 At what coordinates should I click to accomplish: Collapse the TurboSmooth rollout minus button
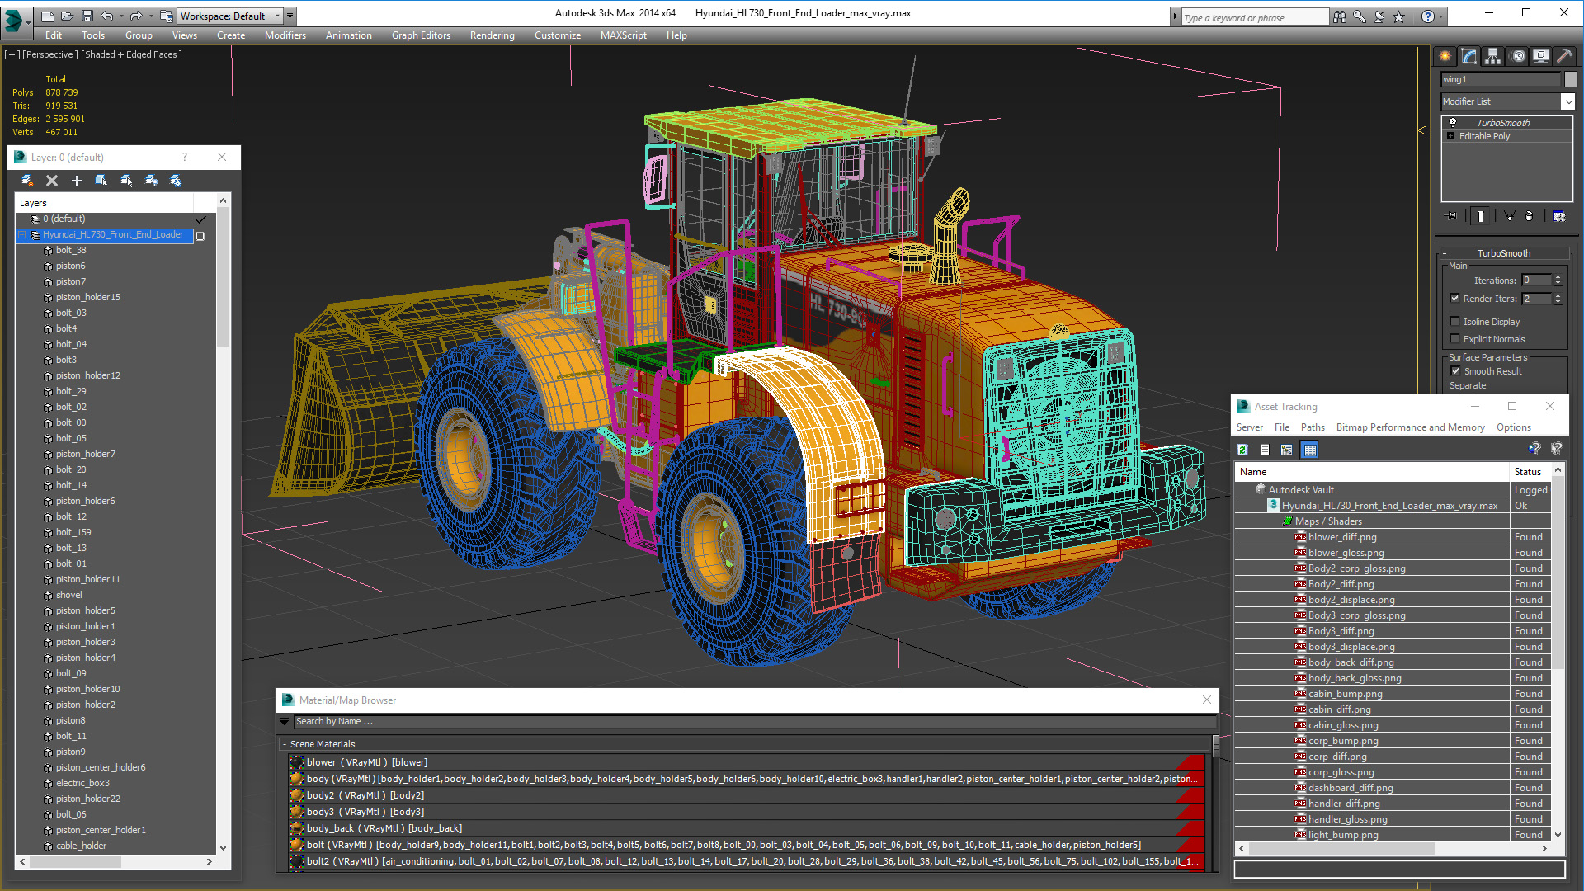[1445, 253]
